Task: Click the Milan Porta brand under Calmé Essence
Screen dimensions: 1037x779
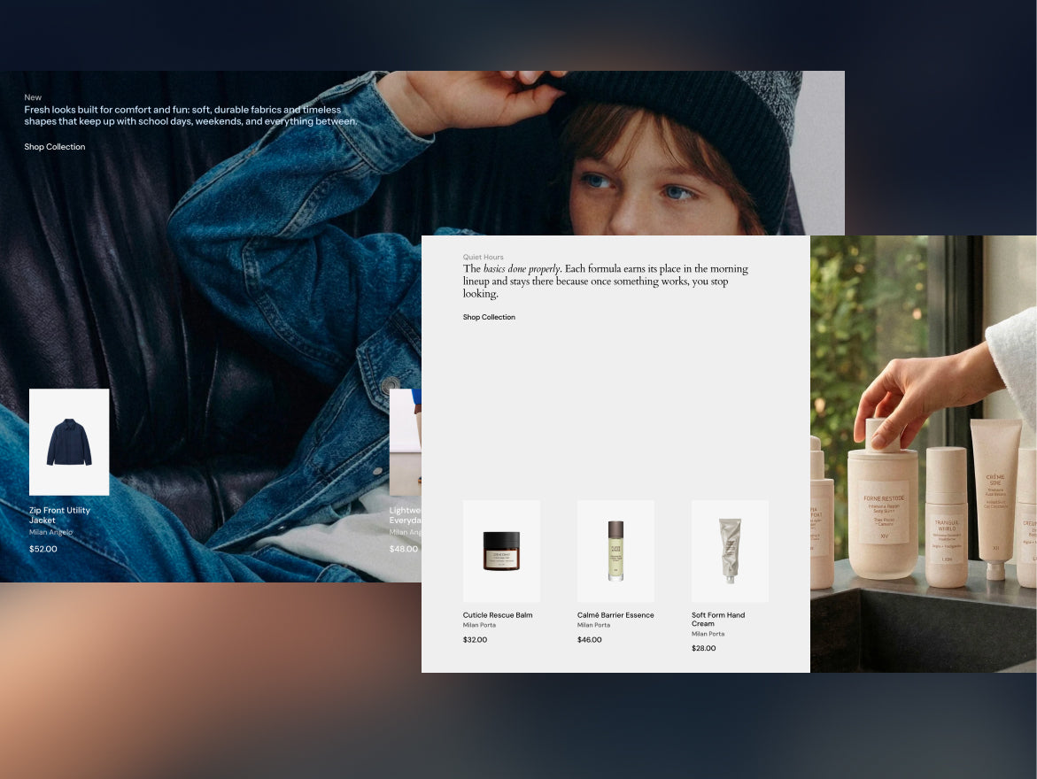Action: [x=594, y=625]
